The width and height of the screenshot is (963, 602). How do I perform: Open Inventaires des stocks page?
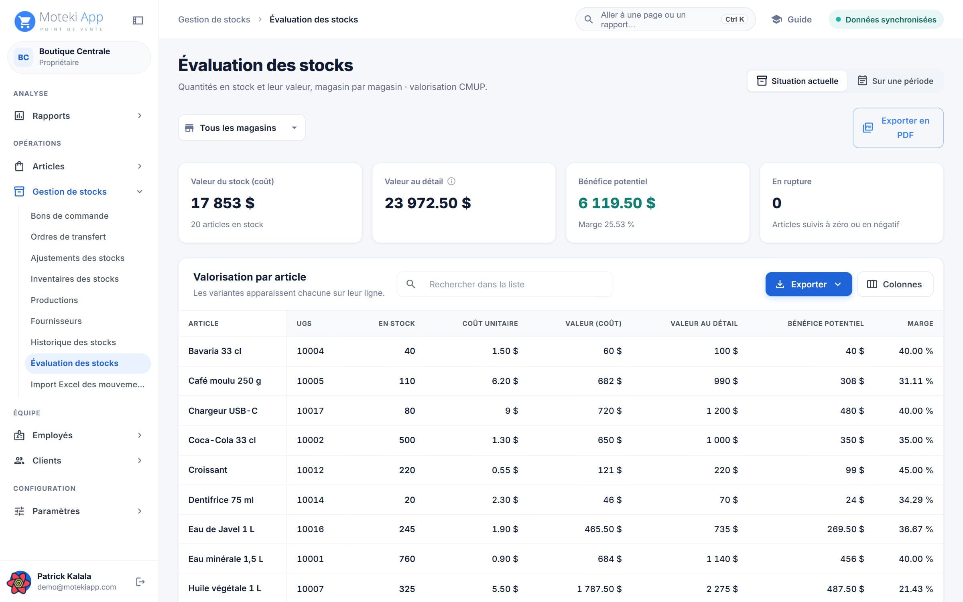(75, 279)
